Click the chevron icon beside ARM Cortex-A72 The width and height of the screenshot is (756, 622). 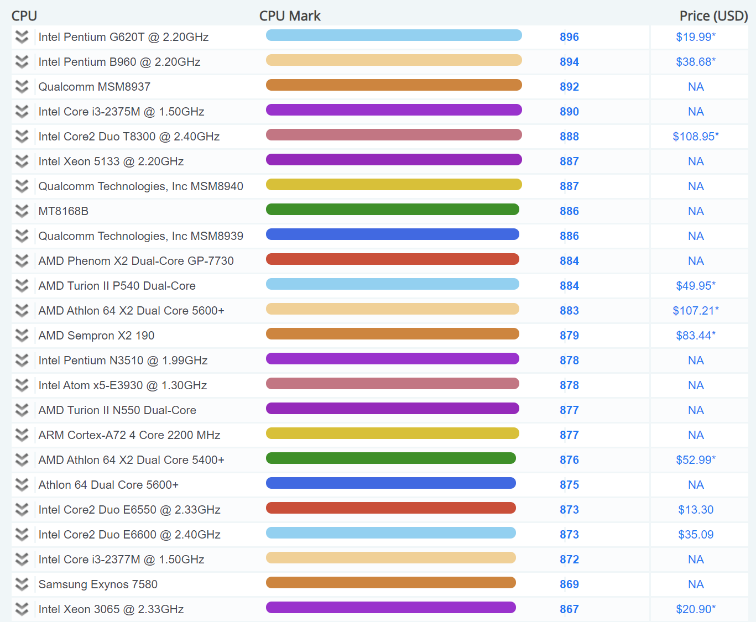tap(22, 435)
